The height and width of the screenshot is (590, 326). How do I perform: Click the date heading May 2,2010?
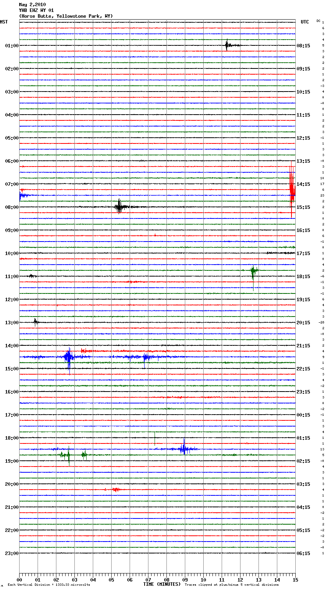click(32, 5)
